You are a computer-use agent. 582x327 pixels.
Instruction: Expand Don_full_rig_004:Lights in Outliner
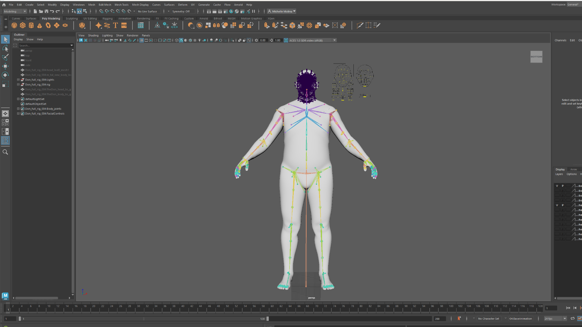[18, 80]
